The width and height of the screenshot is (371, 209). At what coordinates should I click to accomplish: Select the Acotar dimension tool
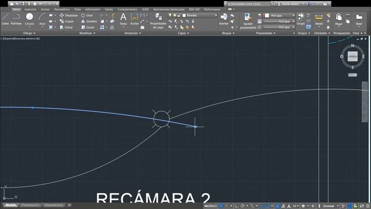[134, 19]
